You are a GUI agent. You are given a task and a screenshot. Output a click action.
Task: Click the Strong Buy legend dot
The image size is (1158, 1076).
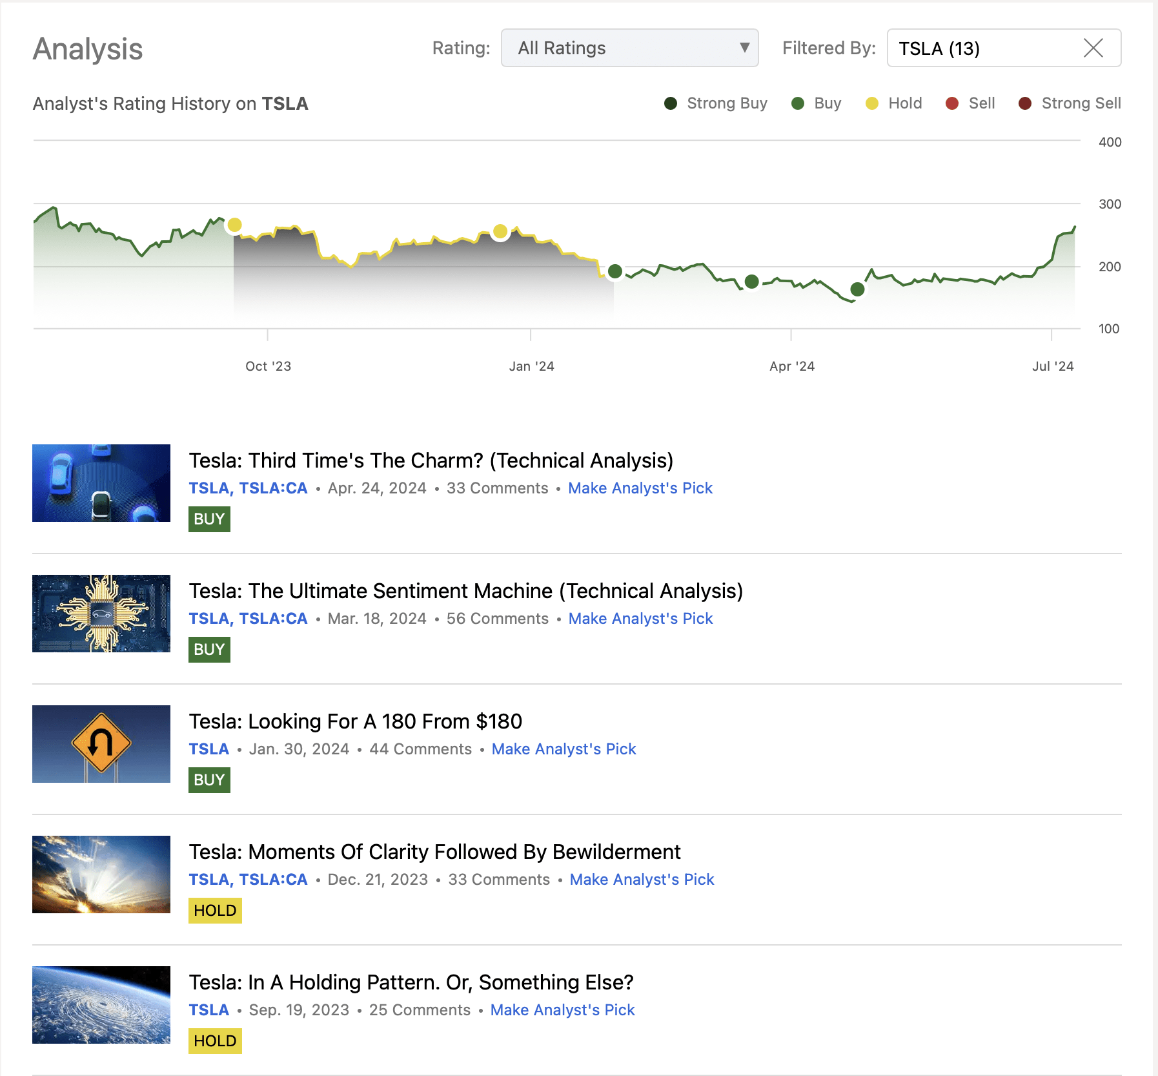tap(671, 103)
